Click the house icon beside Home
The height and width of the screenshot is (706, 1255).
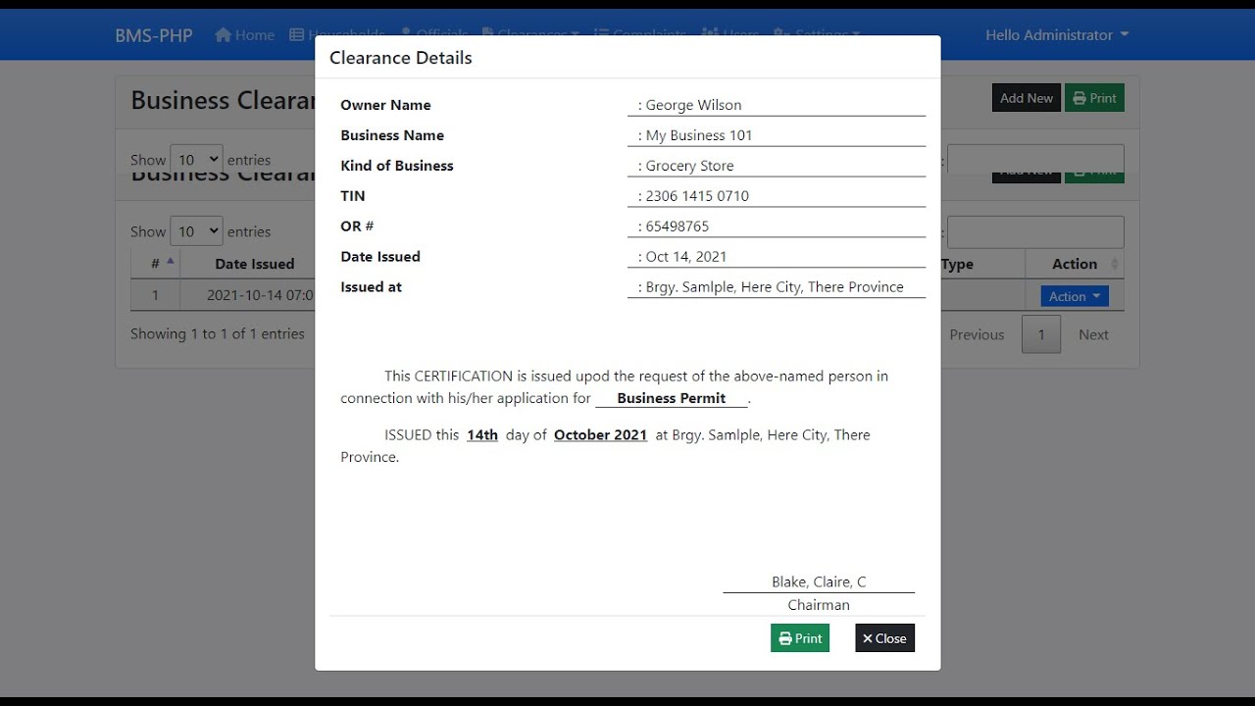coord(223,34)
